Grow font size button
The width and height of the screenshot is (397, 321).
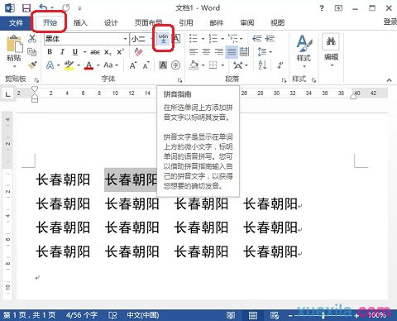point(133,65)
